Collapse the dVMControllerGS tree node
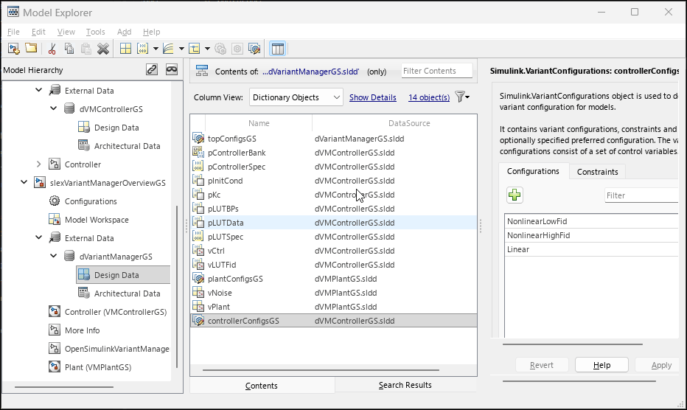Viewport: 687px width, 410px height. point(54,108)
